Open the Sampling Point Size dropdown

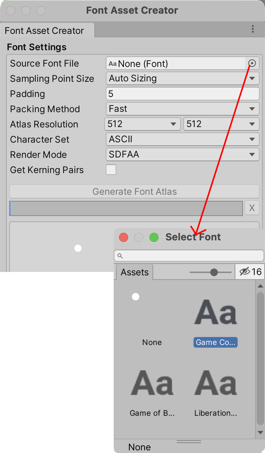click(182, 79)
